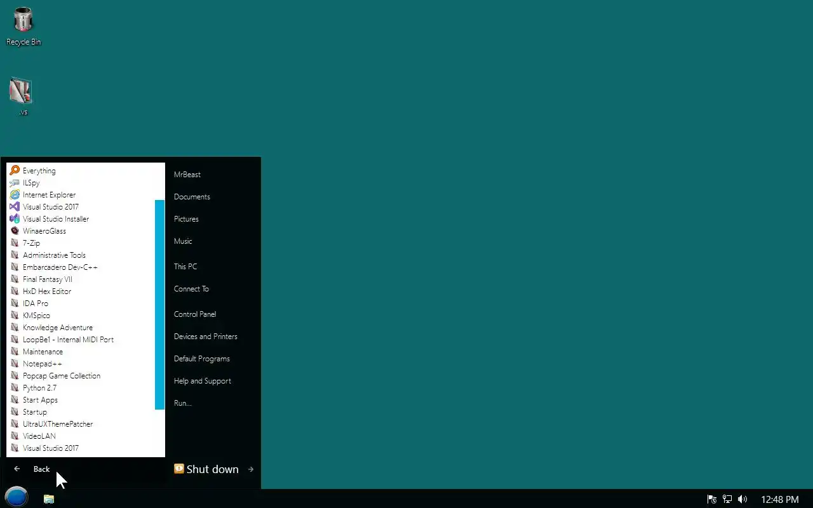Click the IDA Pro label
Viewport: 813px width, 508px height.
click(x=36, y=303)
